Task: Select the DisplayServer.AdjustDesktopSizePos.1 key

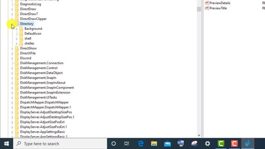Action: point(47,117)
